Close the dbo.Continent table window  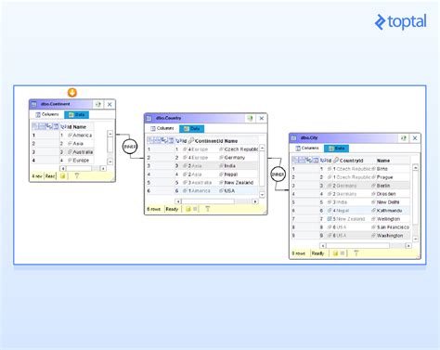tap(110, 104)
